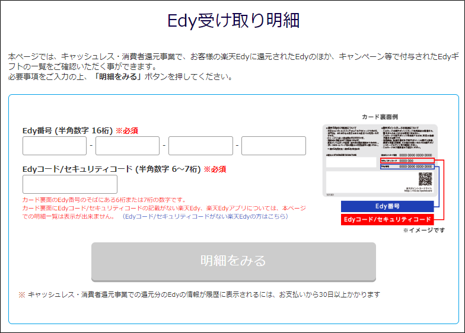
Task: Click the red Edyコード/セキュリティコード label on card image
Action: [x=387, y=219]
